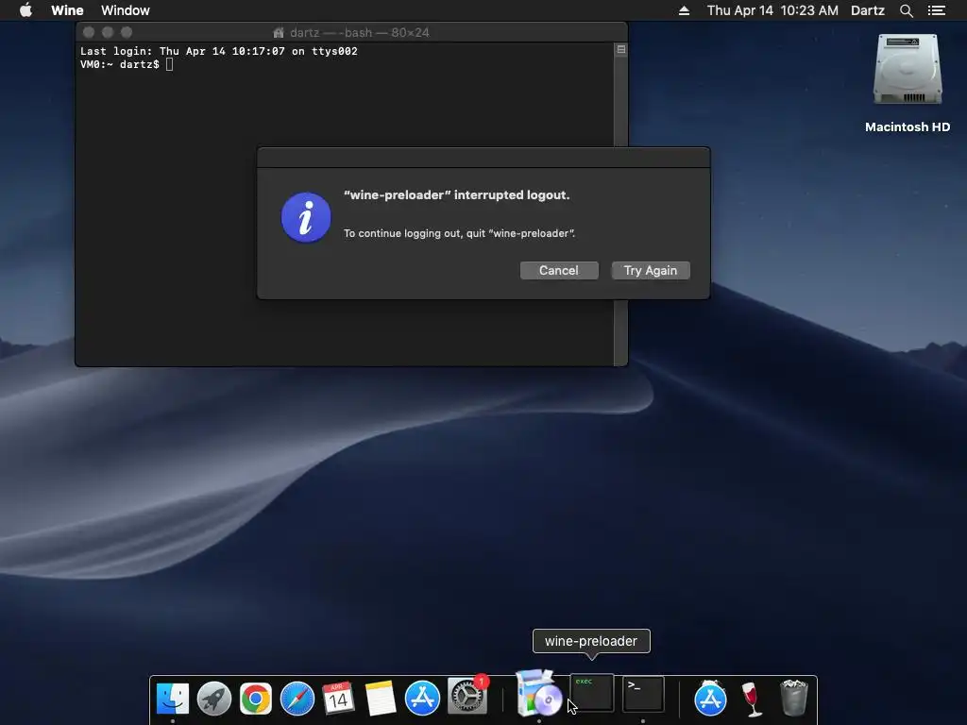The image size is (967, 725).
Task: Select the Macintosh HD desktop drive
Action: pos(908,83)
